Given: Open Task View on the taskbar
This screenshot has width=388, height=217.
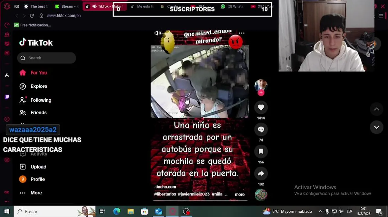Looking at the screenshot, I should (x=102, y=211).
